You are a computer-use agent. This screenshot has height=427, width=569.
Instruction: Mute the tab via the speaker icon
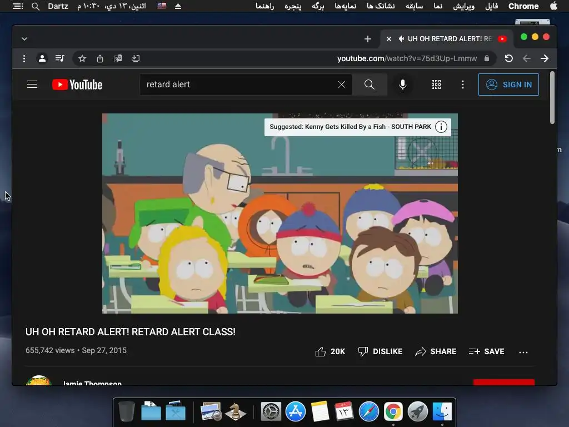[401, 39]
